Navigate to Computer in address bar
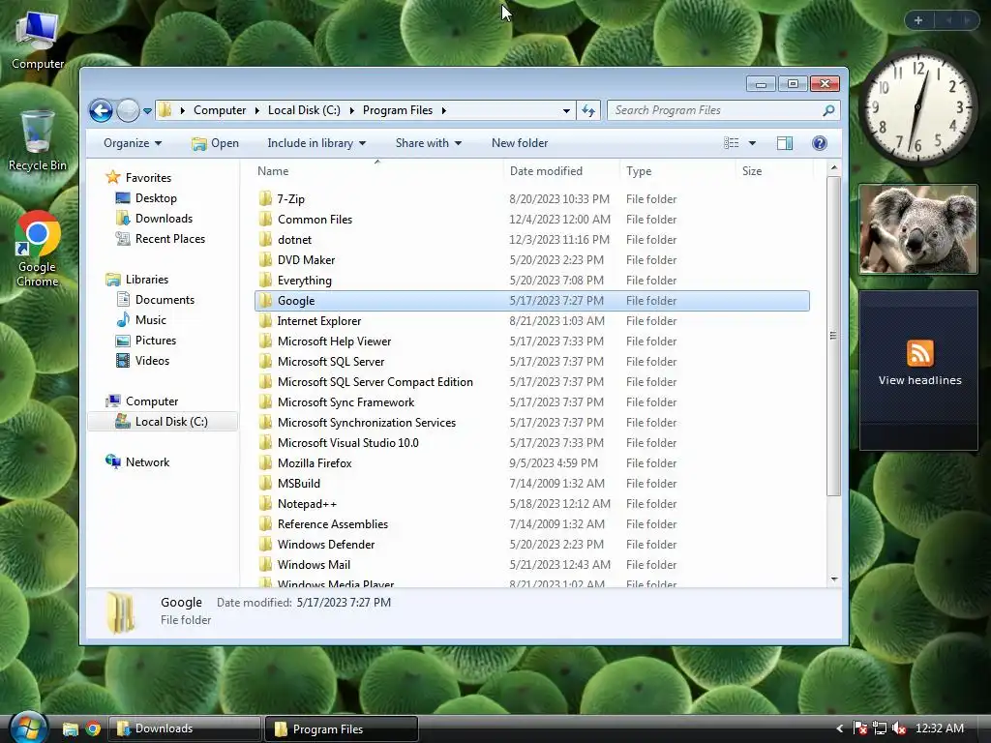This screenshot has height=743, width=991. (x=220, y=110)
